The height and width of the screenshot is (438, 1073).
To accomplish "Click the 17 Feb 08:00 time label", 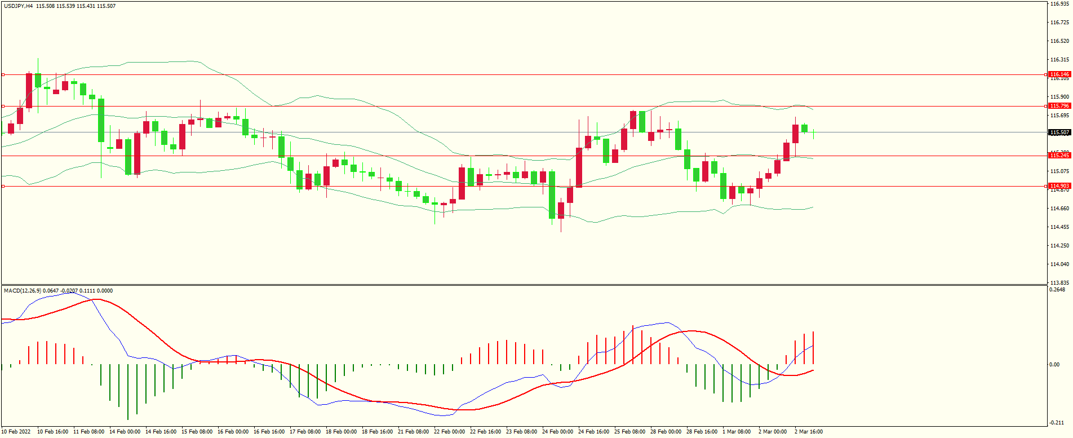I will (305, 432).
